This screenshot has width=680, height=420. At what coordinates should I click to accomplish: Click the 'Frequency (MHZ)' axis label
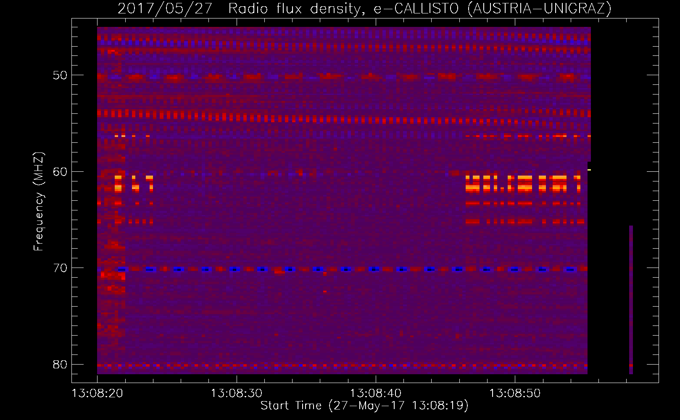(x=39, y=201)
